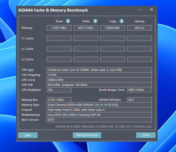Click the CPU Type label
This screenshot has height=152, width=176.
28,70
